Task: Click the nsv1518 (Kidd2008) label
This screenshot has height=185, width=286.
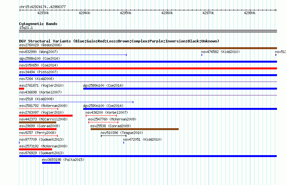Action: pyautogui.click(x=37, y=99)
